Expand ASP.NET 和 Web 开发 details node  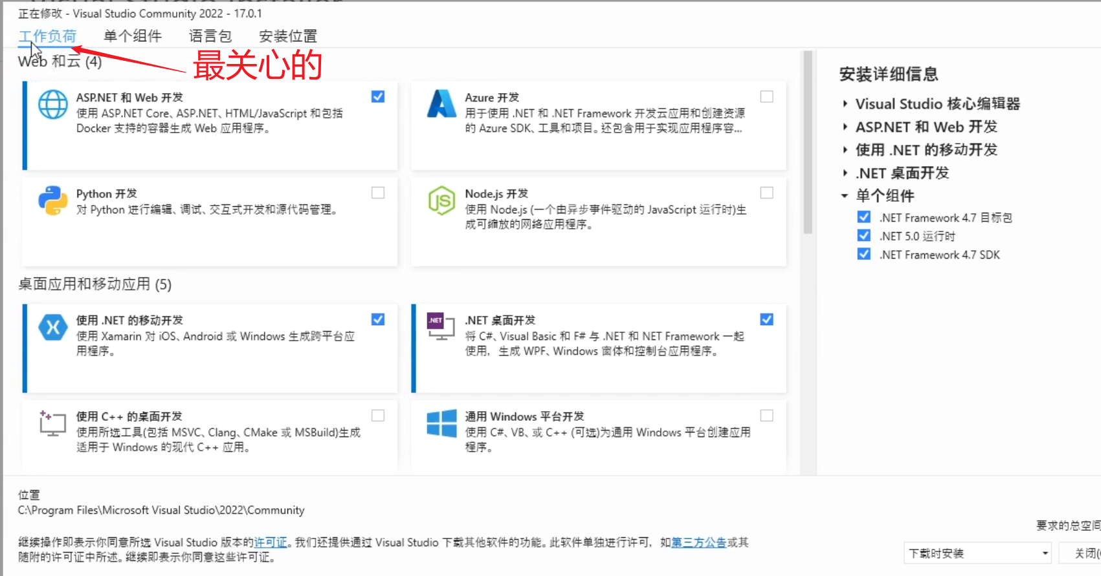point(845,127)
